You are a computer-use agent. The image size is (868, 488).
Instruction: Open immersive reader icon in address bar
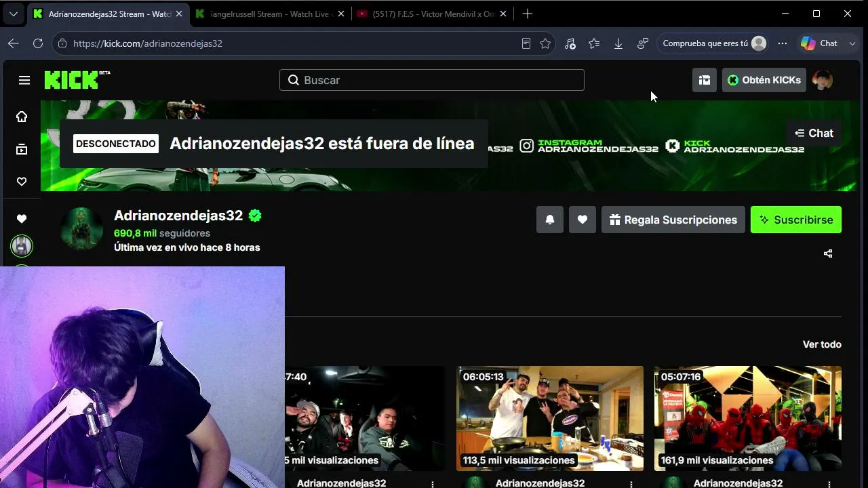[x=526, y=43]
